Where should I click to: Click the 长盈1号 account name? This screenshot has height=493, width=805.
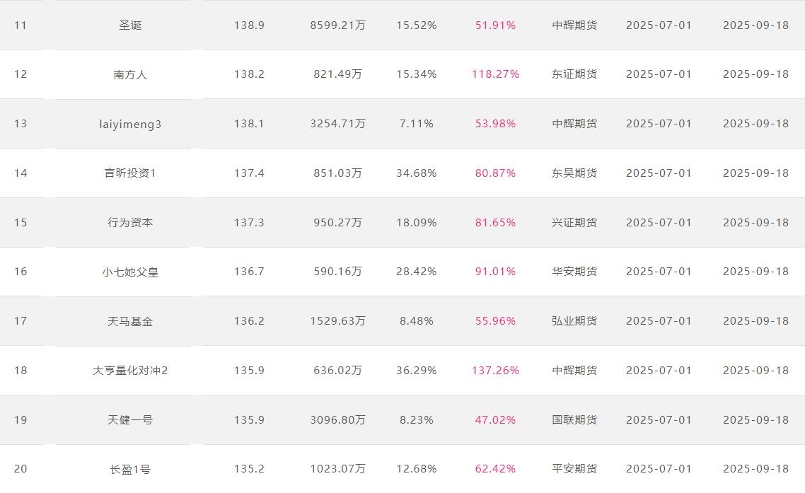(130, 469)
